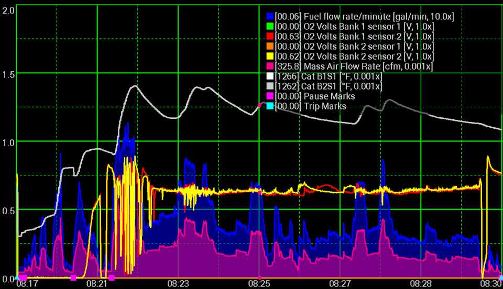This screenshot has height=289, width=503.
Task: Click the yellow O2 Bank 2 sensor 2 swatch
Action: pos(270,56)
